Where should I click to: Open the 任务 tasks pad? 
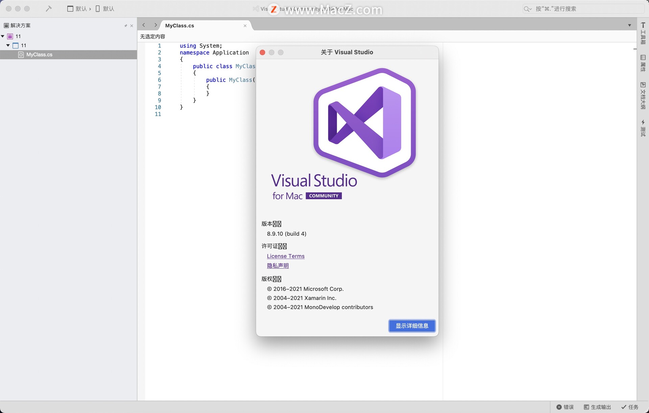(630, 407)
